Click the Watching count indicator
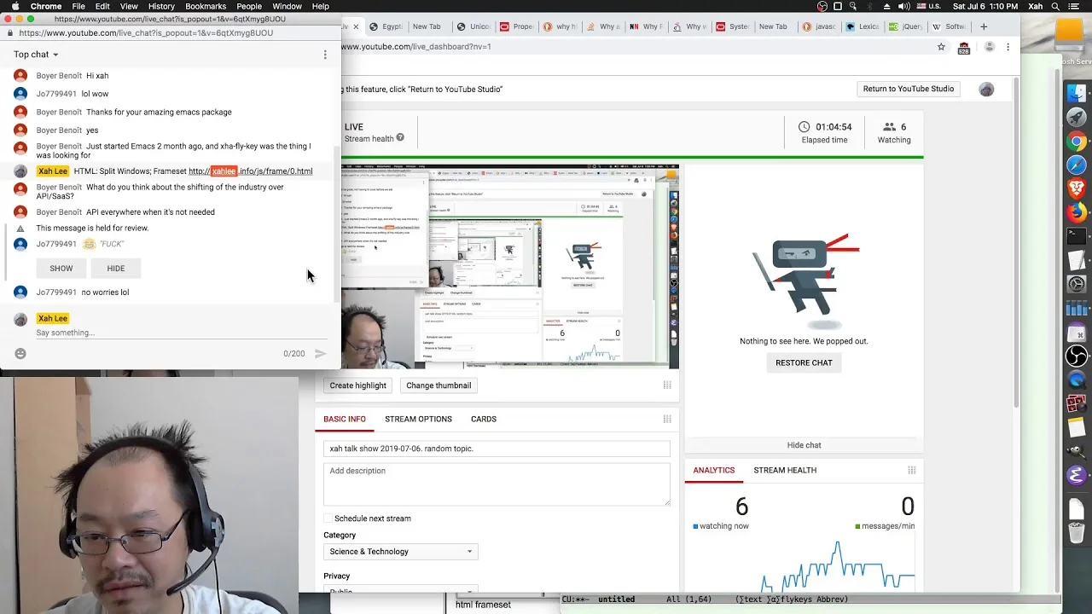Viewport: 1092px width, 614px height. click(x=894, y=133)
